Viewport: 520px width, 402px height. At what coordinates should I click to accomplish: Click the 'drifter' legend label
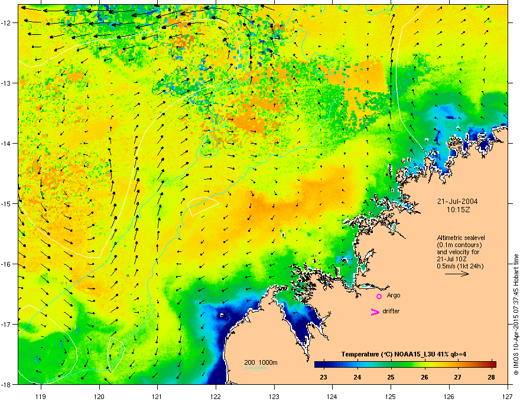pos(391,311)
